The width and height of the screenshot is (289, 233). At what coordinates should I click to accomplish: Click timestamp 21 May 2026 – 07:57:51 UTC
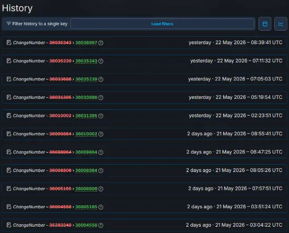[x=250, y=188]
